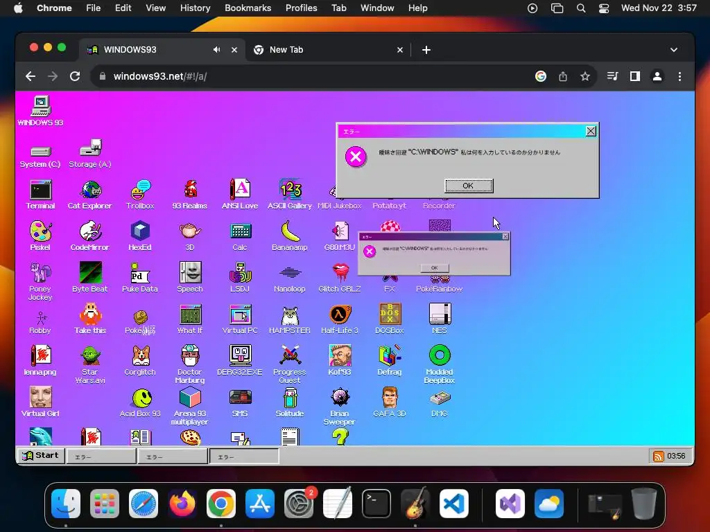This screenshot has height=532, width=710.
Task: Open the Windows 93 Start button
Action: coord(41,455)
